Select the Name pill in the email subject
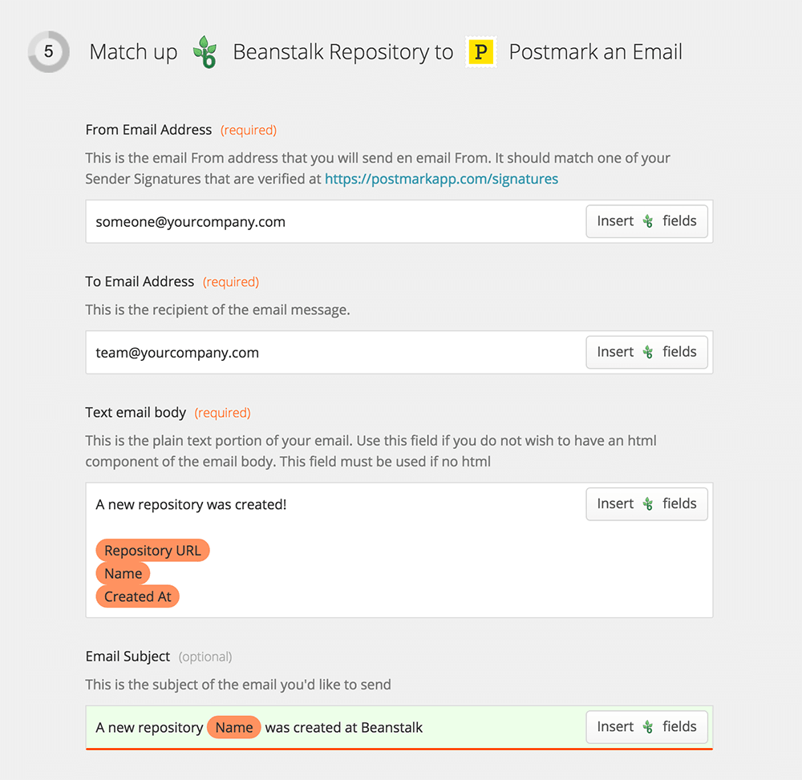The width and height of the screenshot is (802, 780). point(233,727)
